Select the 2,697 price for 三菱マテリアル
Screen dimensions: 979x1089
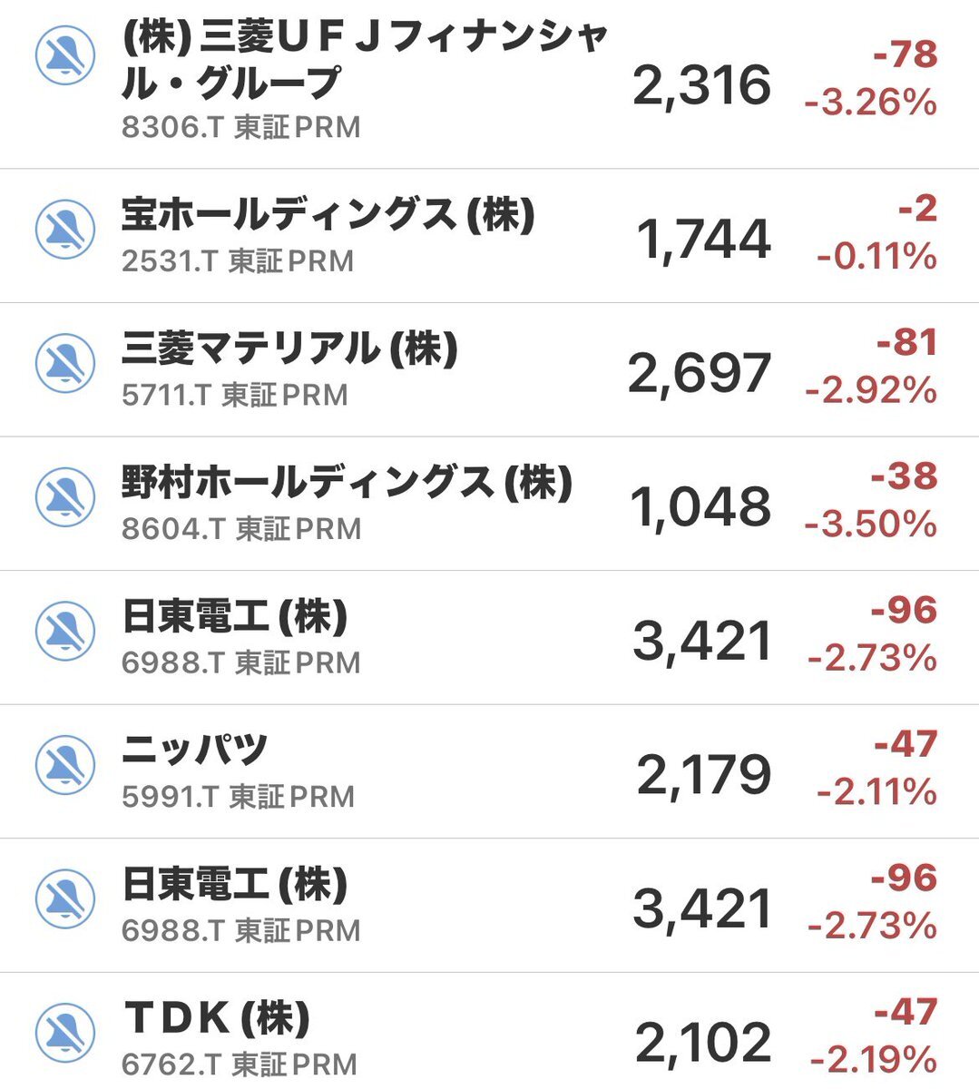700,373
